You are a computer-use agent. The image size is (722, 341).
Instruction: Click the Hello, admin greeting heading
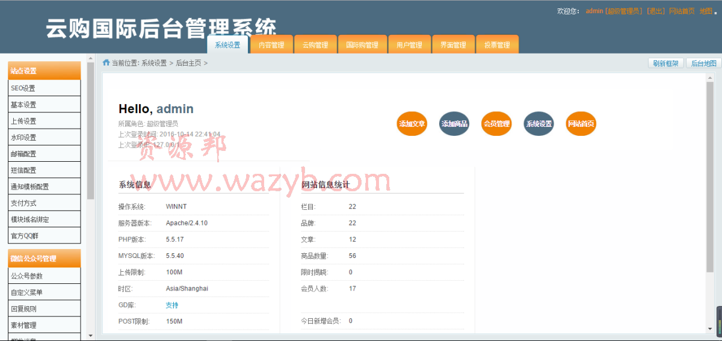156,109
